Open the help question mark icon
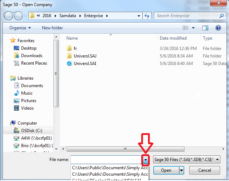229x181 pixels. pos(218,28)
